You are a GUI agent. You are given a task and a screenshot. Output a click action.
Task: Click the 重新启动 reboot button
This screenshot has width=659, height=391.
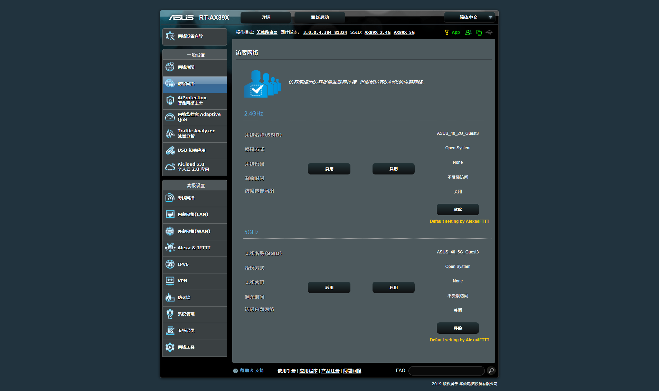point(320,18)
